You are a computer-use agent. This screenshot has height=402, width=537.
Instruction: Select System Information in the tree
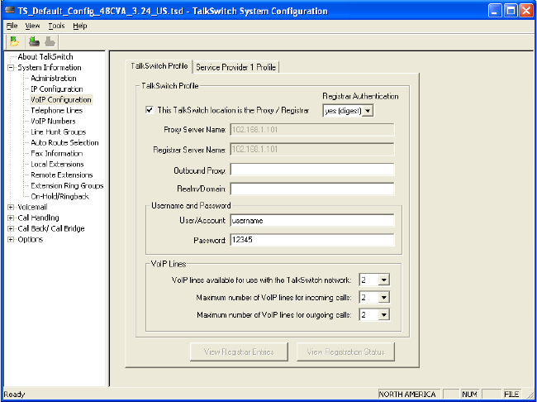pyautogui.click(x=50, y=68)
